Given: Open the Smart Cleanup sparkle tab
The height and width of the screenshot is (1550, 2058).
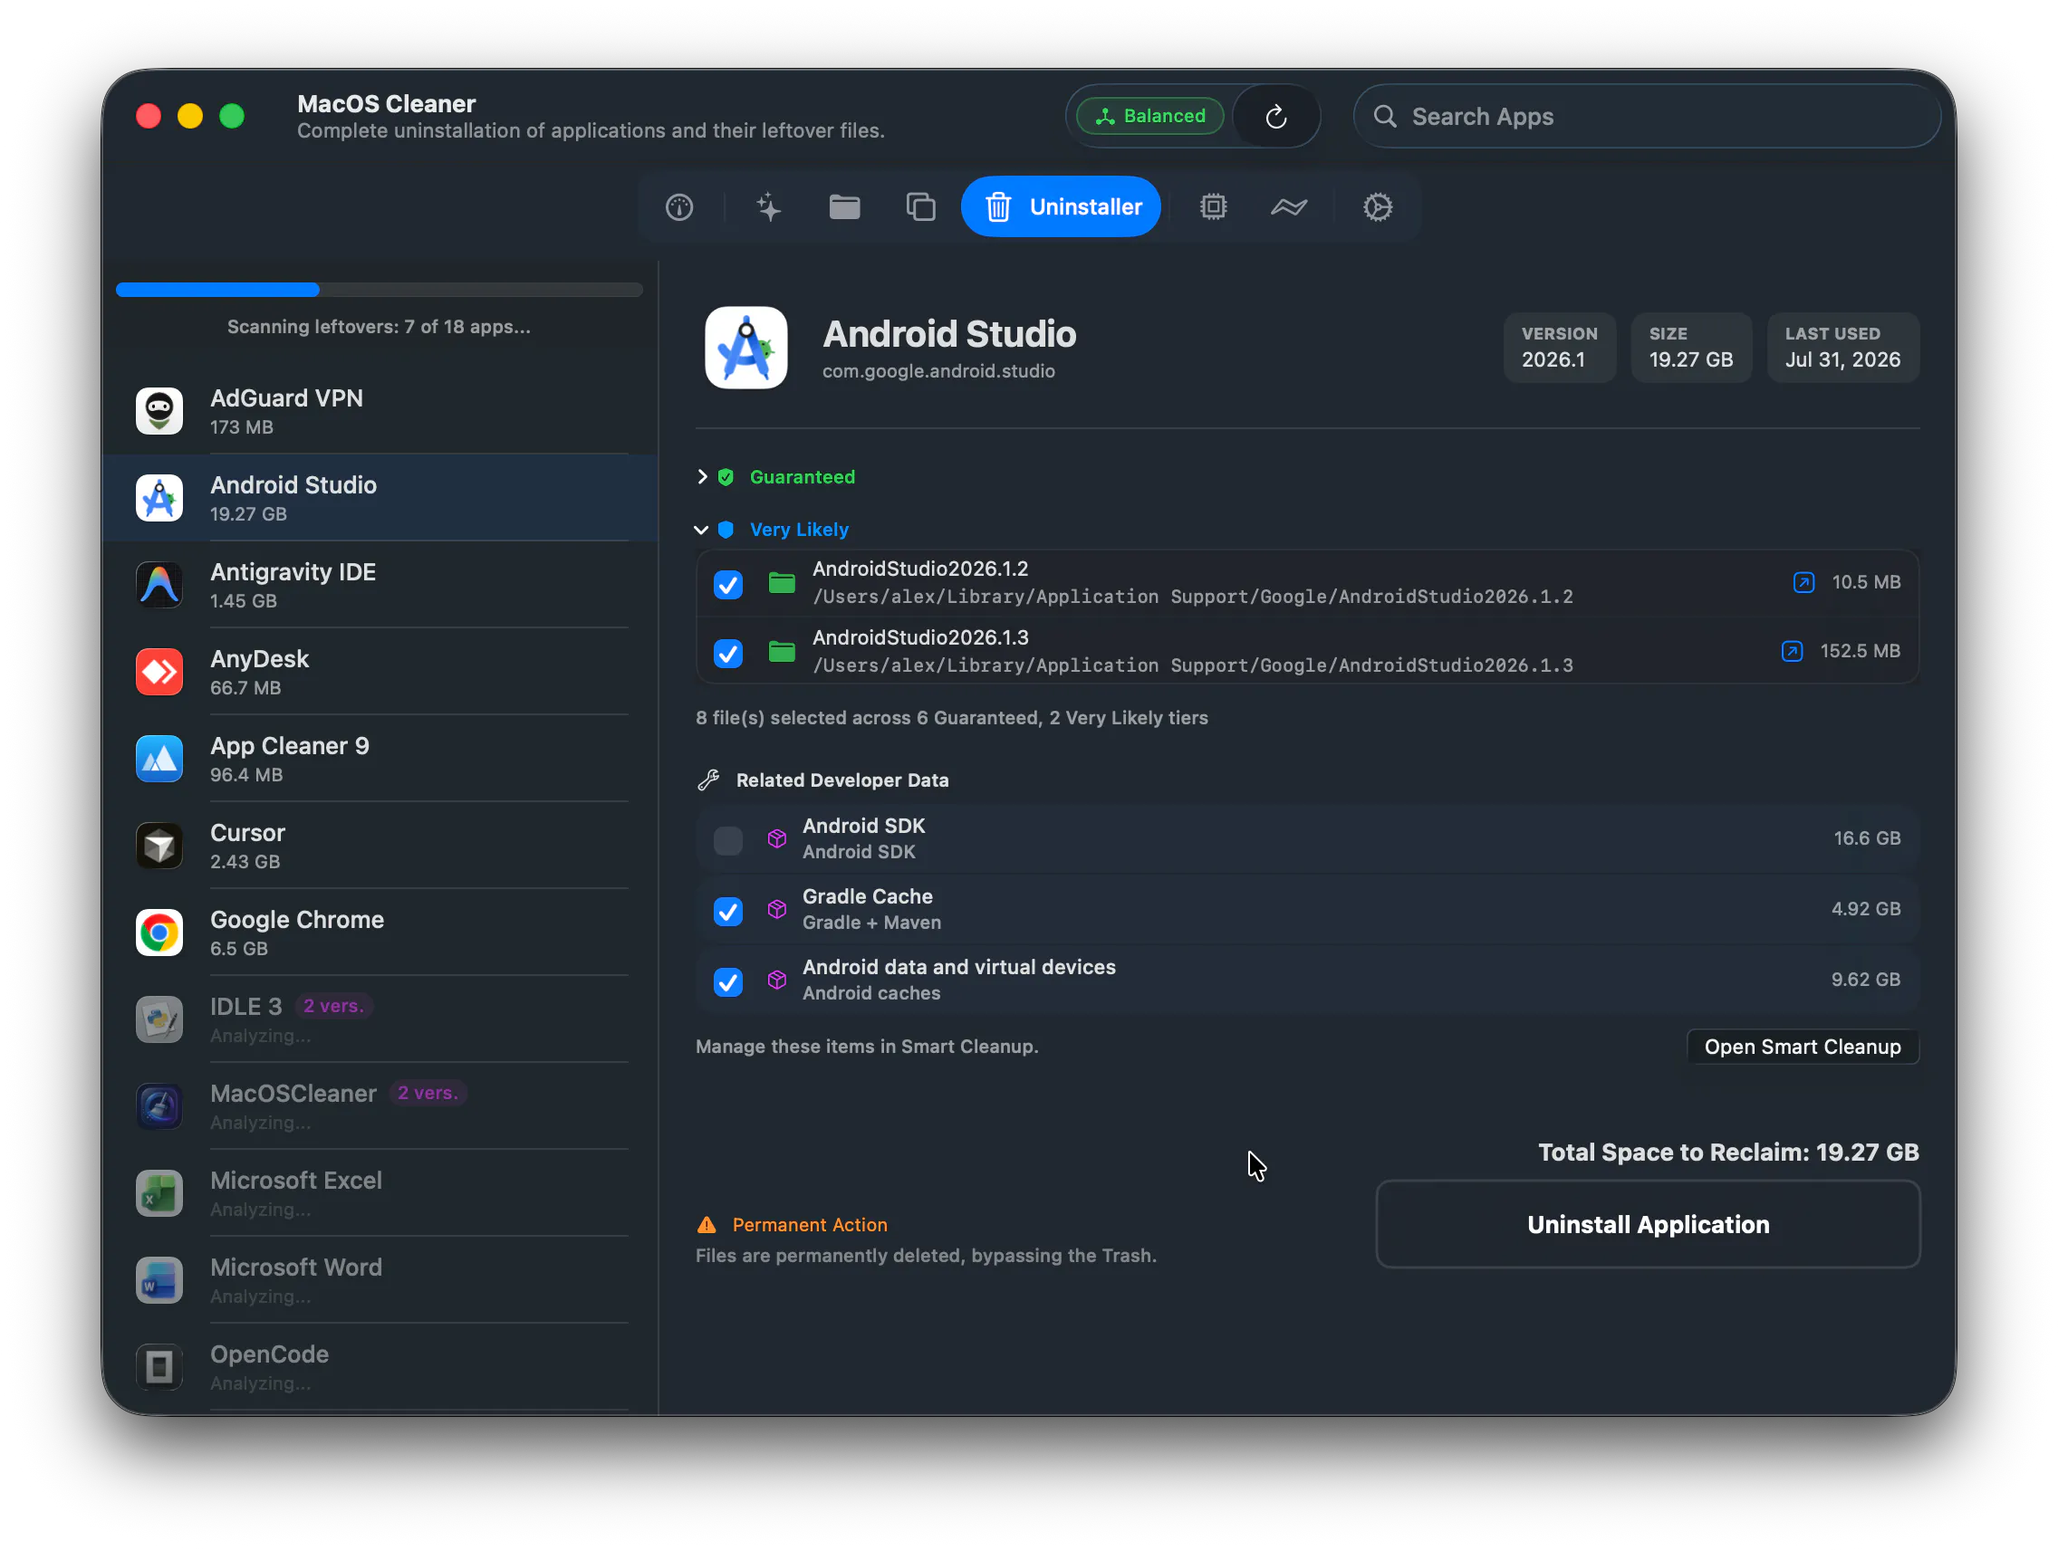Looking at the screenshot, I should pos(768,206).
